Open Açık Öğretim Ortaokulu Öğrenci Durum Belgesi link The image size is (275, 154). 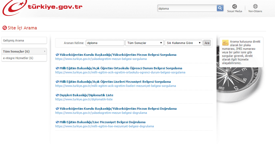(x=121, y=68)
